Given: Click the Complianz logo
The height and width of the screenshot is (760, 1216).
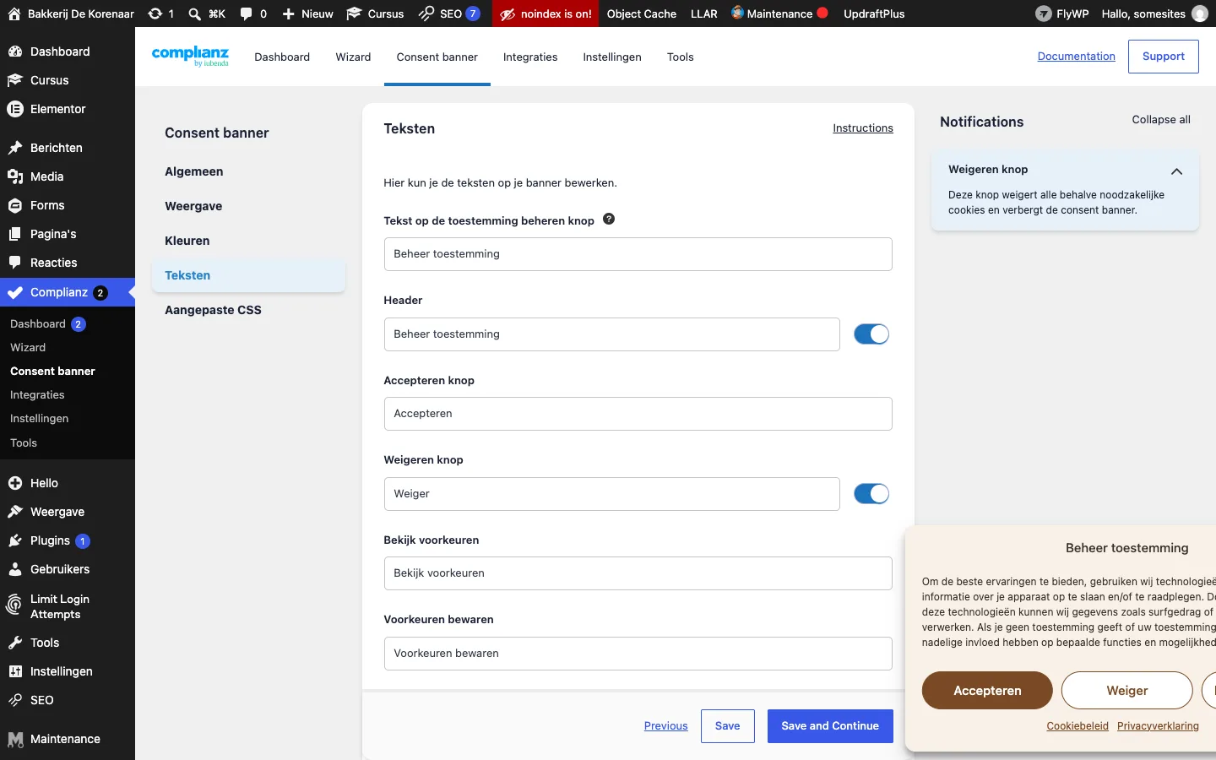Looking at the screenshot, I should click(190, 57).
